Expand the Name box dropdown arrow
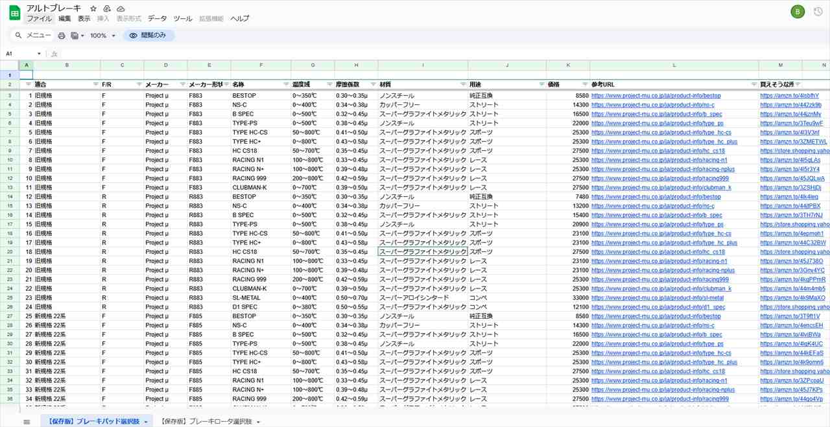 click(x=39, y=54)
